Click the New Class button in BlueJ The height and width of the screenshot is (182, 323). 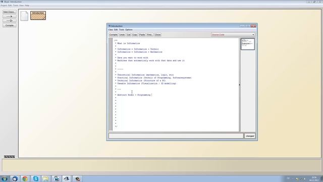(x=9, y=12)
